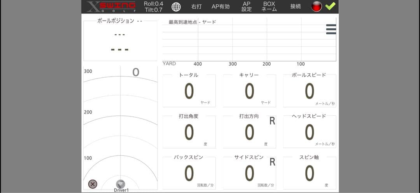
Task: Open the BOXネーム menu
Action: tap(269, 7)
